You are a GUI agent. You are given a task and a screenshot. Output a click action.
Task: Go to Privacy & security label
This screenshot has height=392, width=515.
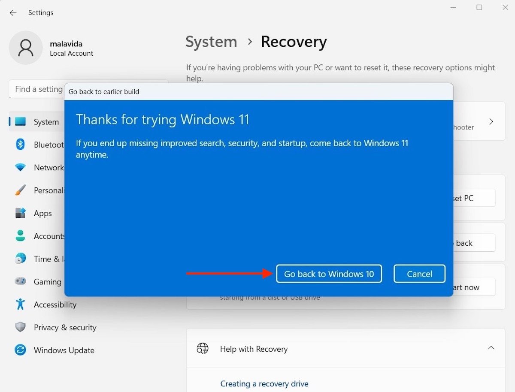coord(65,327)
